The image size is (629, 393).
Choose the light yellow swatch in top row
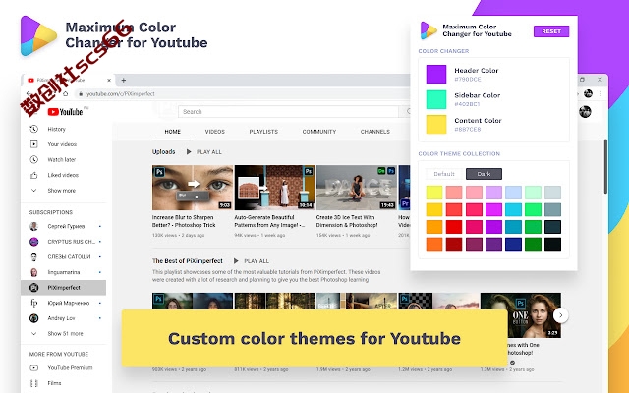434,193
